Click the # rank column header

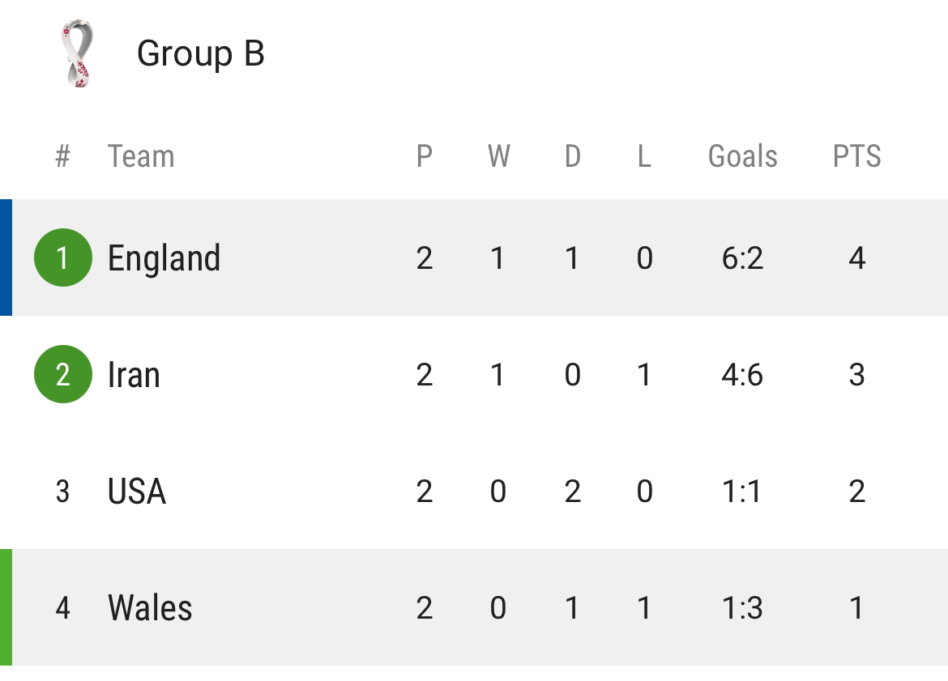click(63, 156)
